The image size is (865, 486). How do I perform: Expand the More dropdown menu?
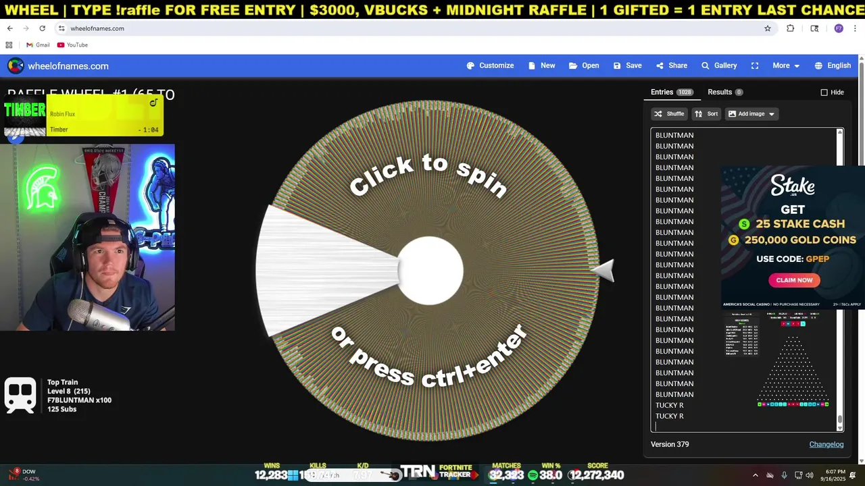tap(786, 65)
